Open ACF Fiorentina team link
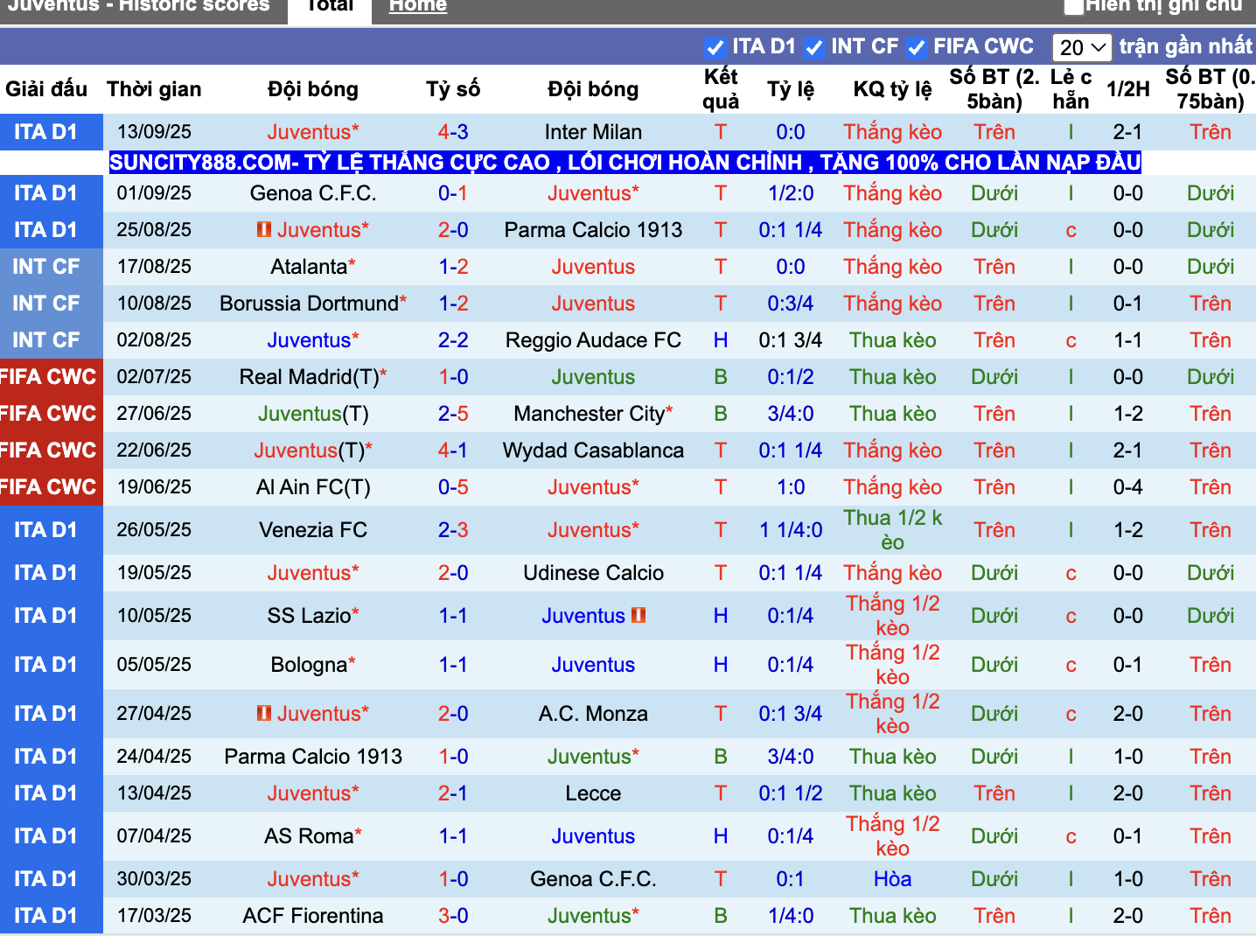The width and height of the screenshot is (1256, 936). pos(313,916)
